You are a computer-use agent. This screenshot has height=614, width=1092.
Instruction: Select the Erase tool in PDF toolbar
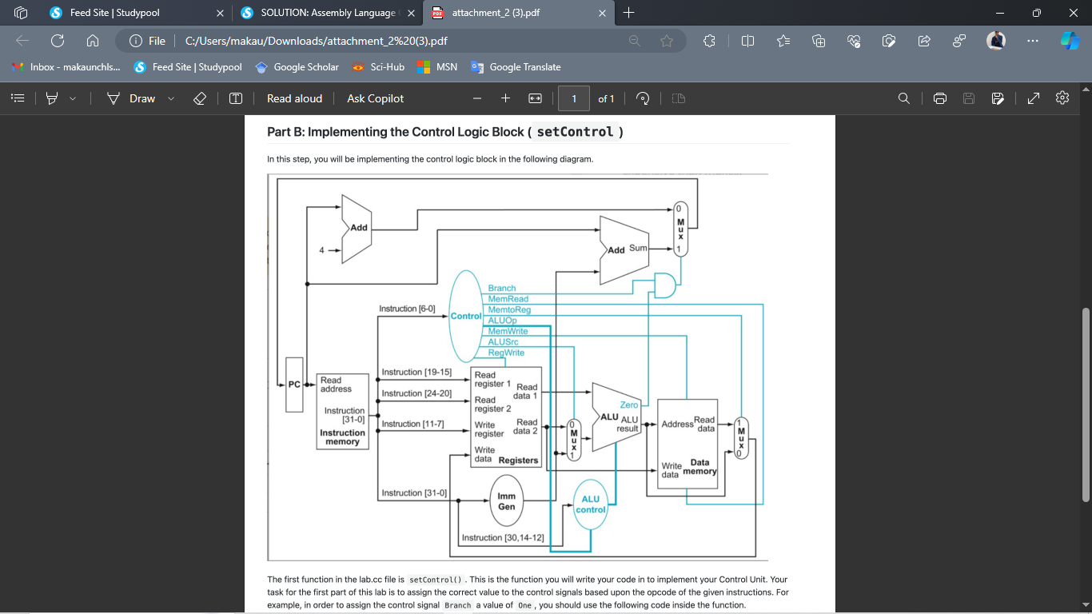point(201,98)
